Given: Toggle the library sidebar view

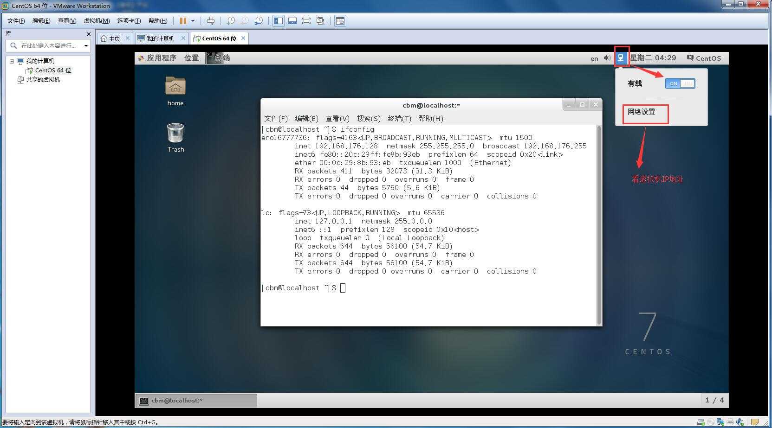Looking at the screenshot, I should click(x=279, y=21).
